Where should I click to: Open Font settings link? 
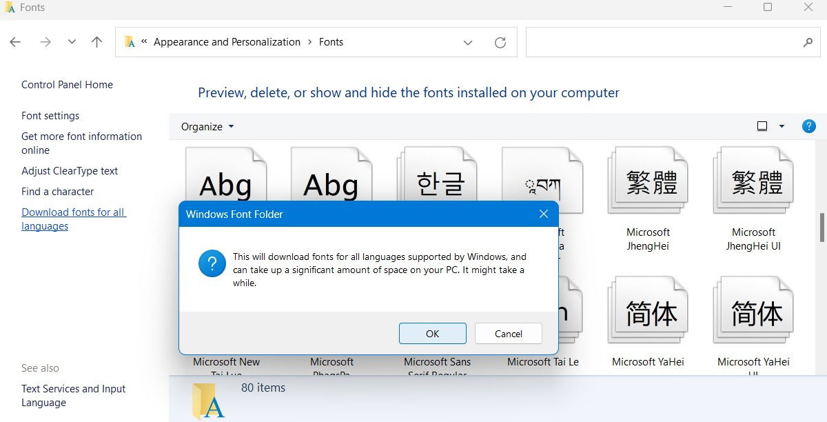[50, 116]
